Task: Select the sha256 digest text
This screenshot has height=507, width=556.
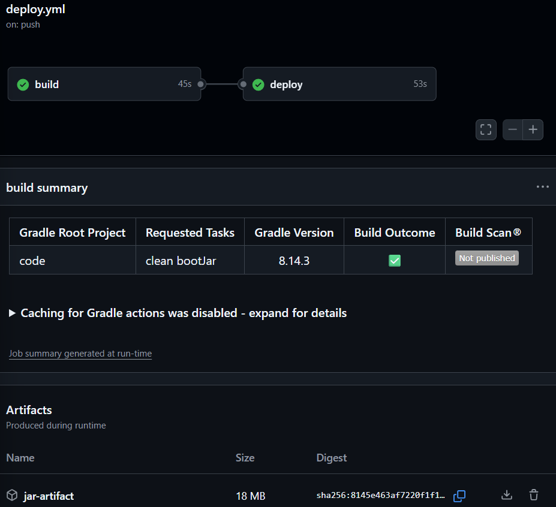Action: [x=380, y=495]
